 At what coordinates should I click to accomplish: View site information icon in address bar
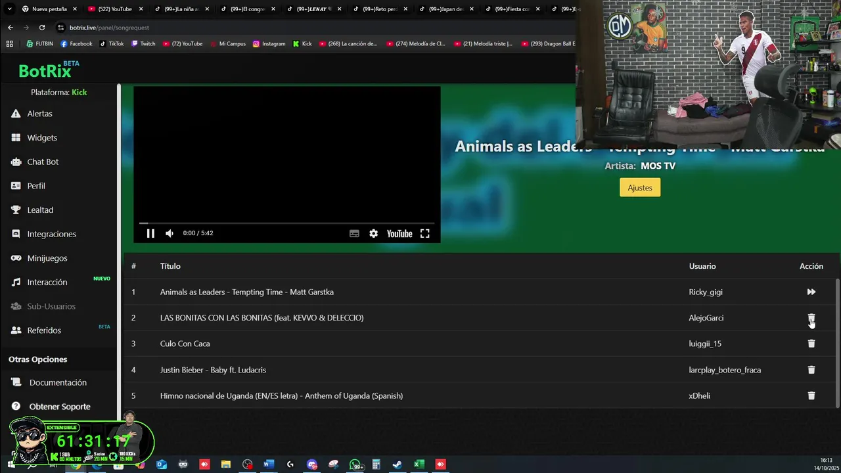click(x=60, y=28)
